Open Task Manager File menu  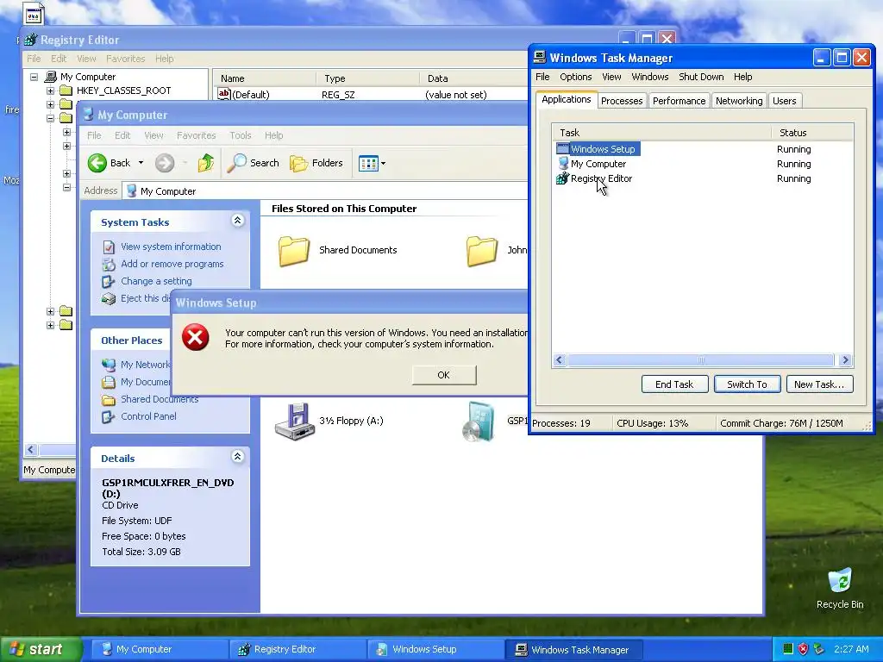542,77
